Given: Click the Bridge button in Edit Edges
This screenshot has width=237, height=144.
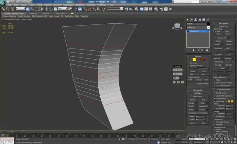Looking at the screenshot, I should [191, 110].
